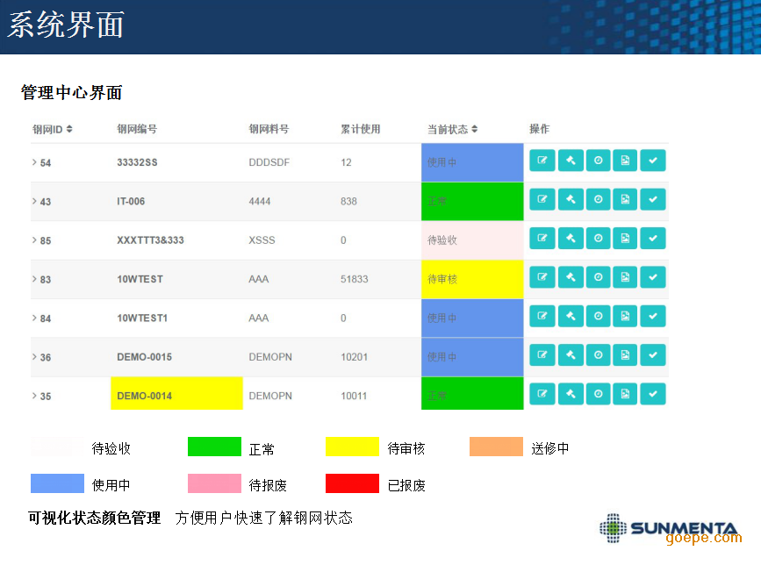Click the edit icon in the DEMO-0015 row
Screen dimensions: 761x565
tap(542, 355)
